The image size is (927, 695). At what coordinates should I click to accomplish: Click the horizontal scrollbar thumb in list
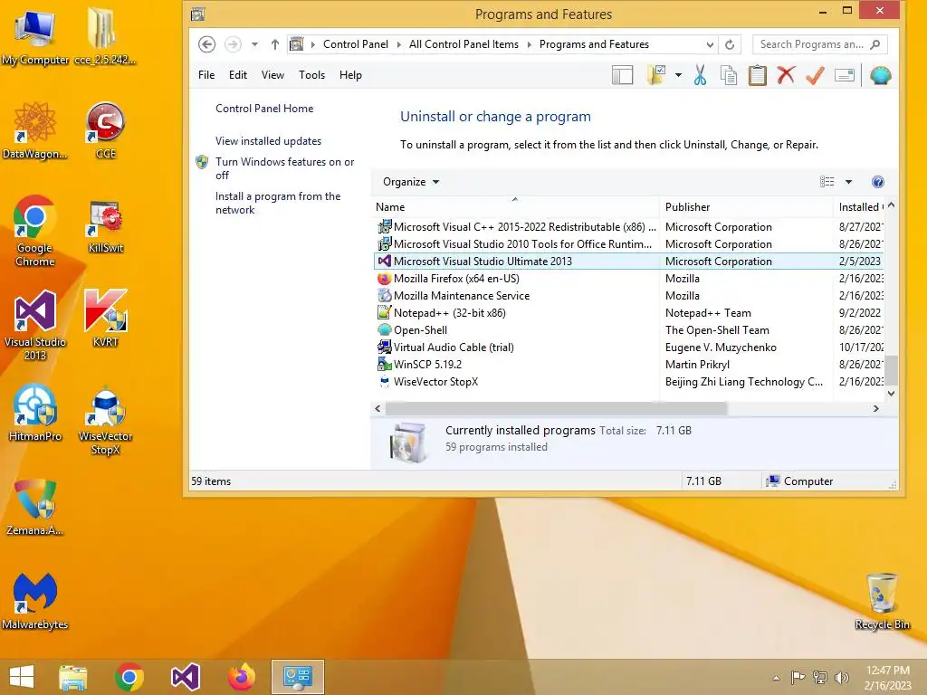556,409
